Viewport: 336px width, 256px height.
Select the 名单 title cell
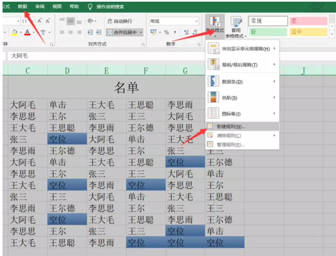(126, 87)
